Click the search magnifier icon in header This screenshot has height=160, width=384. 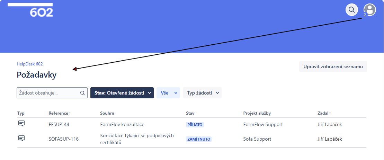(x=352, y=10)
